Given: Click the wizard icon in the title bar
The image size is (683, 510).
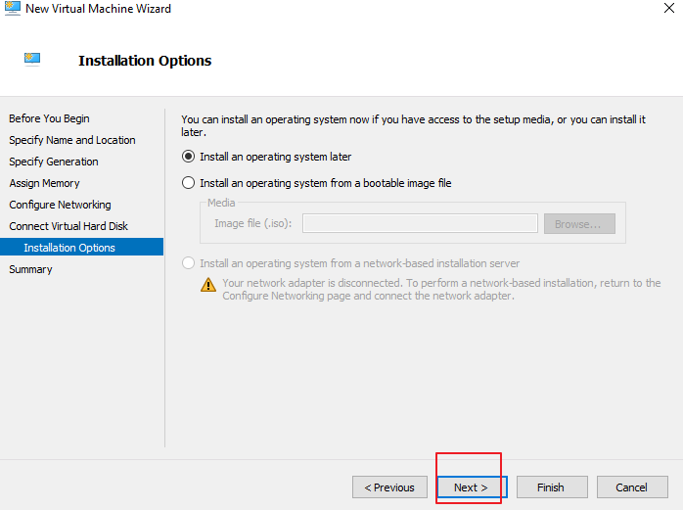Looking at the screenshot, I should [x=13, y=9].
